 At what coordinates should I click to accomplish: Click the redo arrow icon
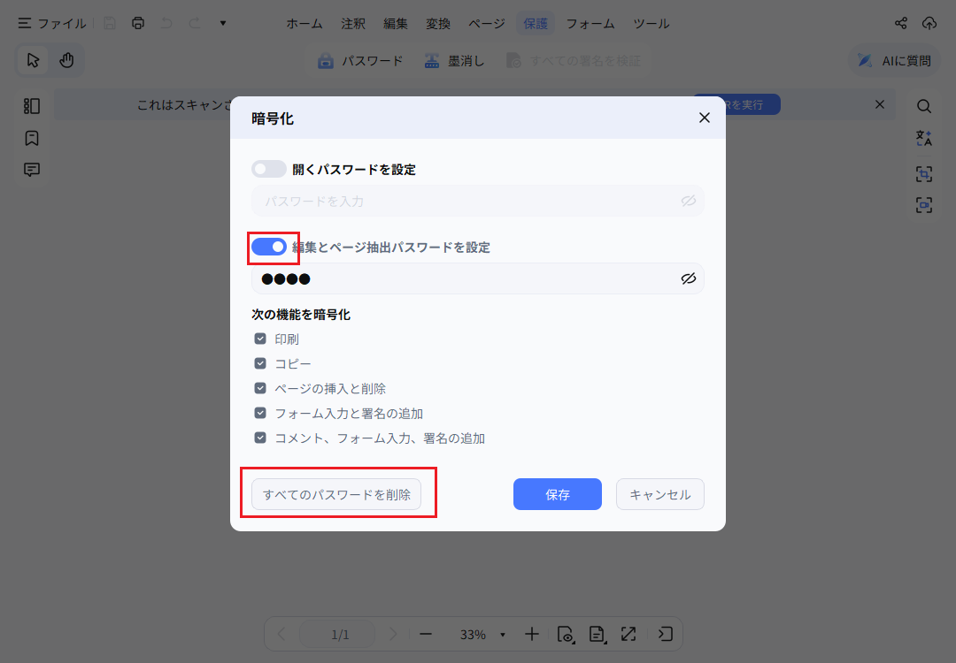click(x=195, y=23)
